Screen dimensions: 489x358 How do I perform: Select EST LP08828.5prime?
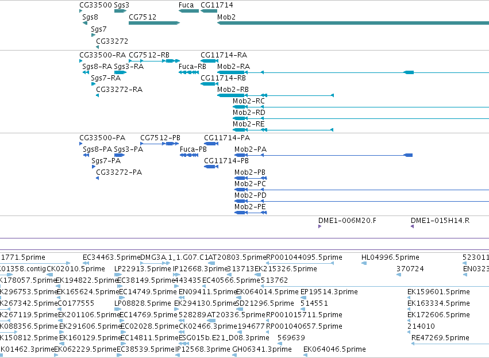[143, 304]
